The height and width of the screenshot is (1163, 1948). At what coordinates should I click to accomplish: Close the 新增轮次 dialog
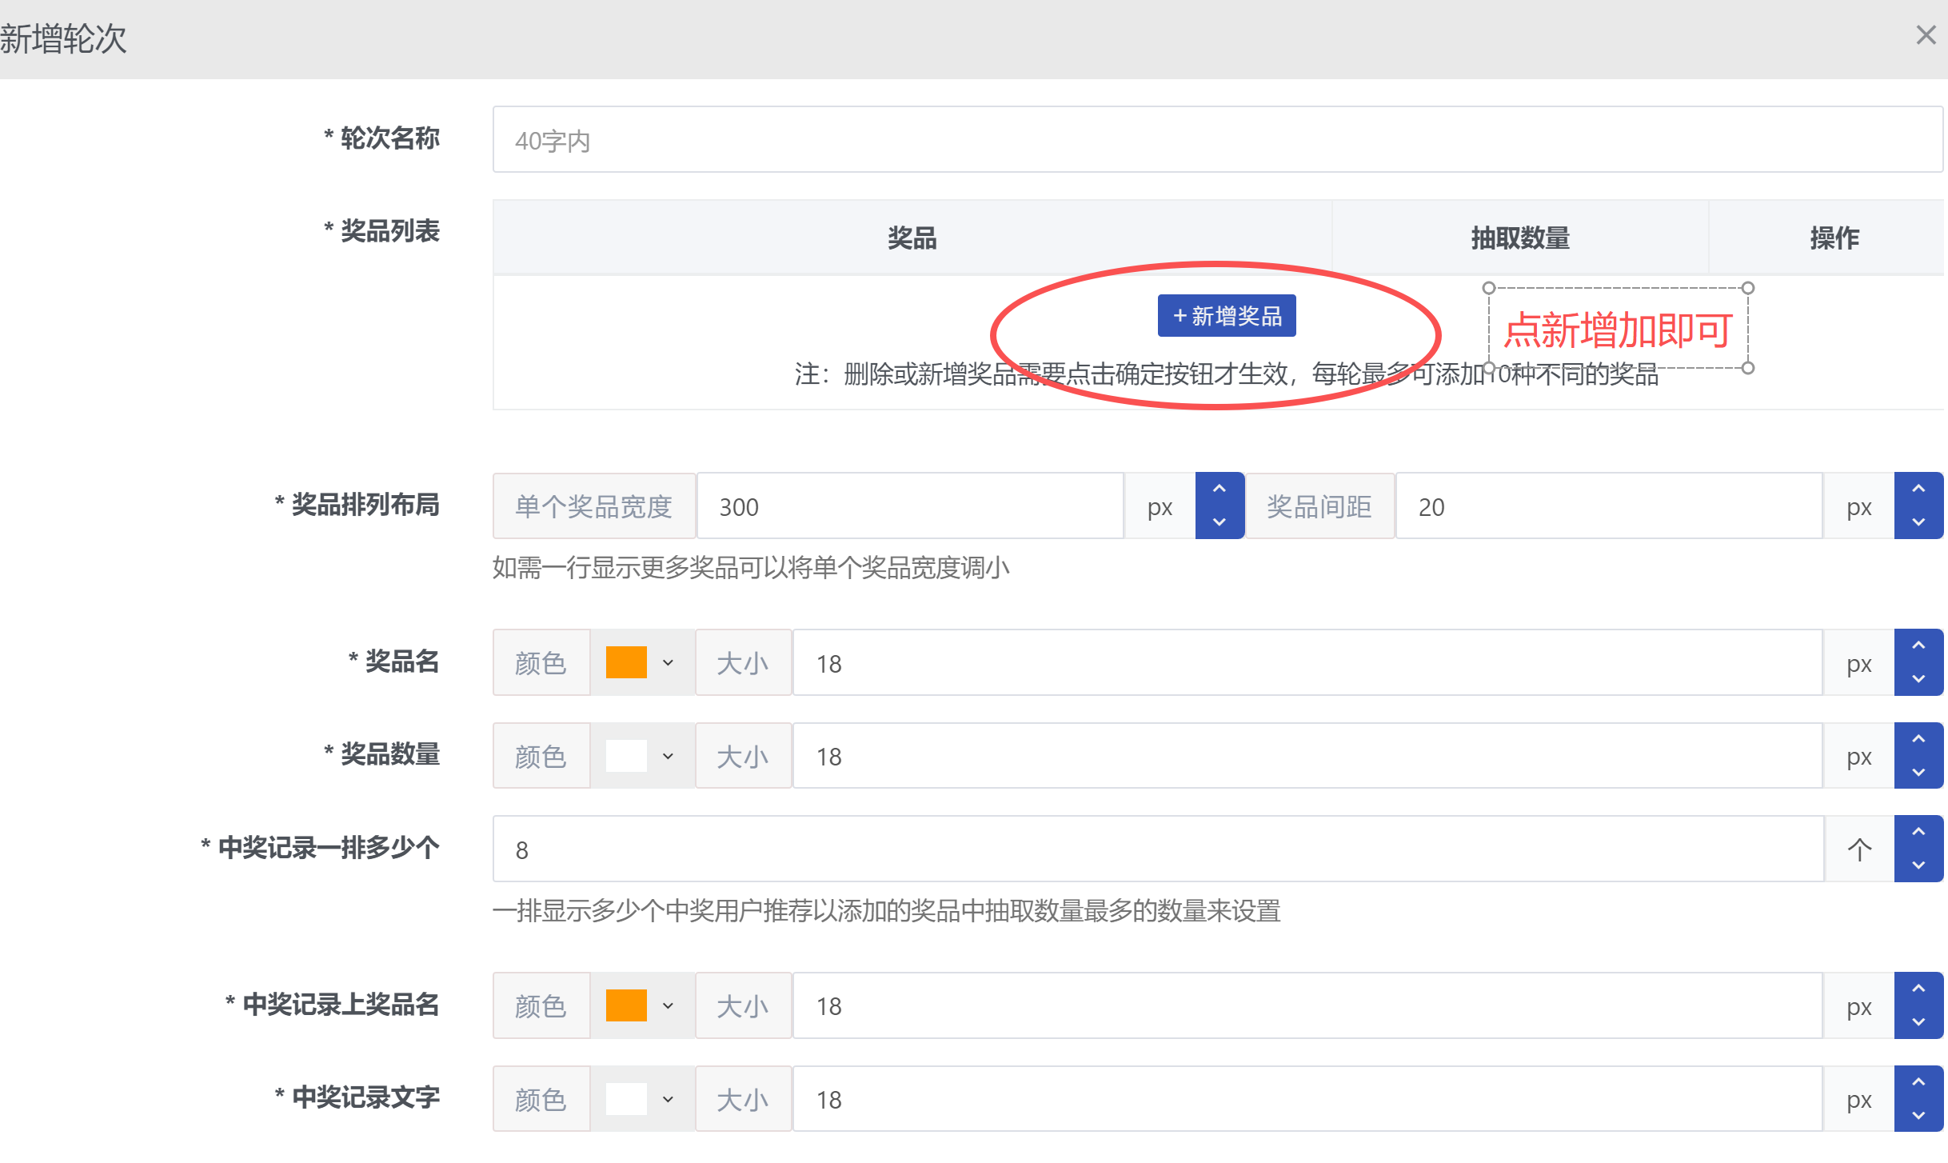(1926, 35)
